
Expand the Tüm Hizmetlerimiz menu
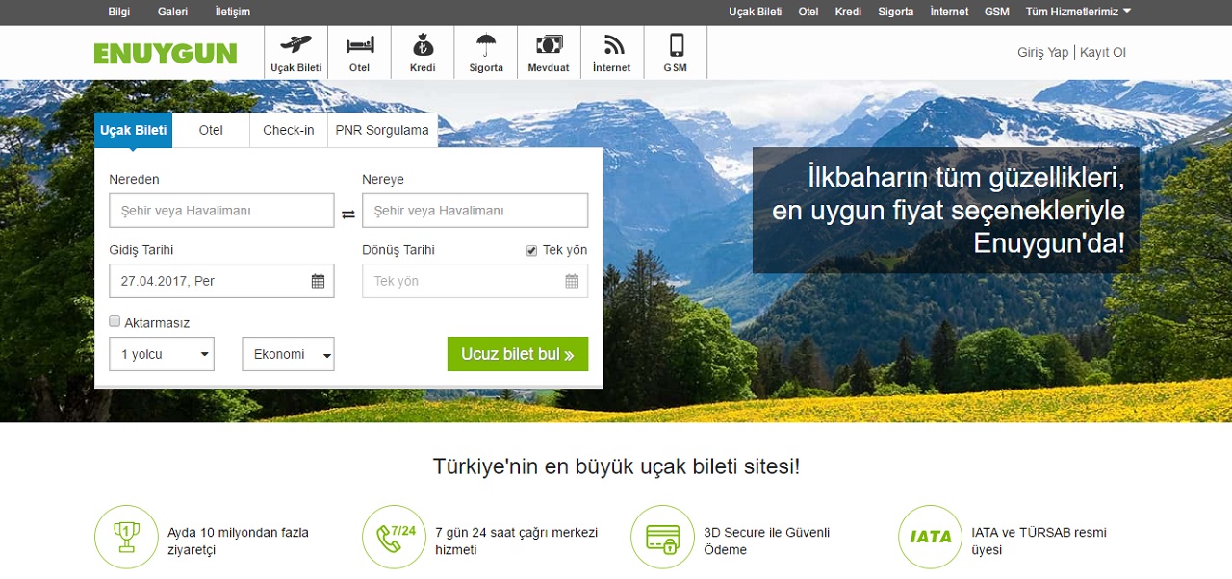[x=1078, y=12]
